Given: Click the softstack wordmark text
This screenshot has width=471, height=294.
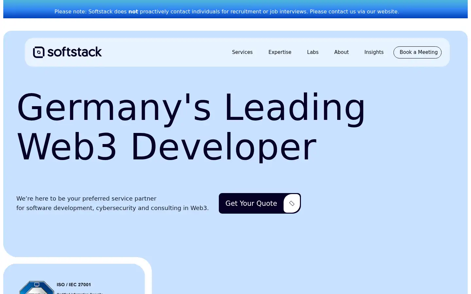Looking at the screenshot, I should pos(75,52).
